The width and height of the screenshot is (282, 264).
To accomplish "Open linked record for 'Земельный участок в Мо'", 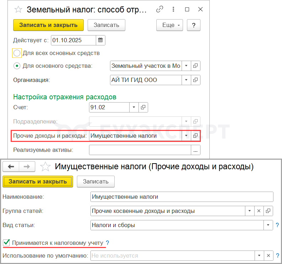I will click(195, 66).
